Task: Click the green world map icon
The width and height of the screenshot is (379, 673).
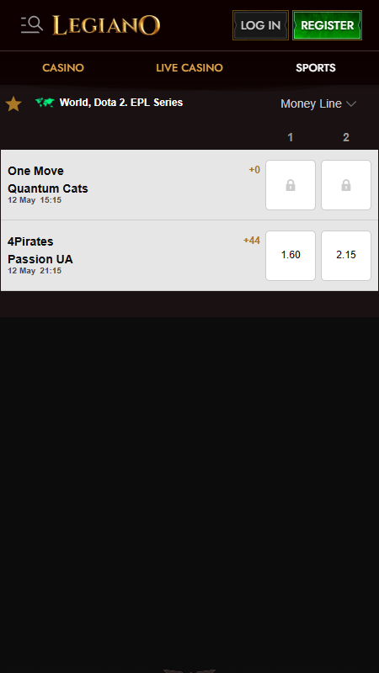Action: click(45, 103)
